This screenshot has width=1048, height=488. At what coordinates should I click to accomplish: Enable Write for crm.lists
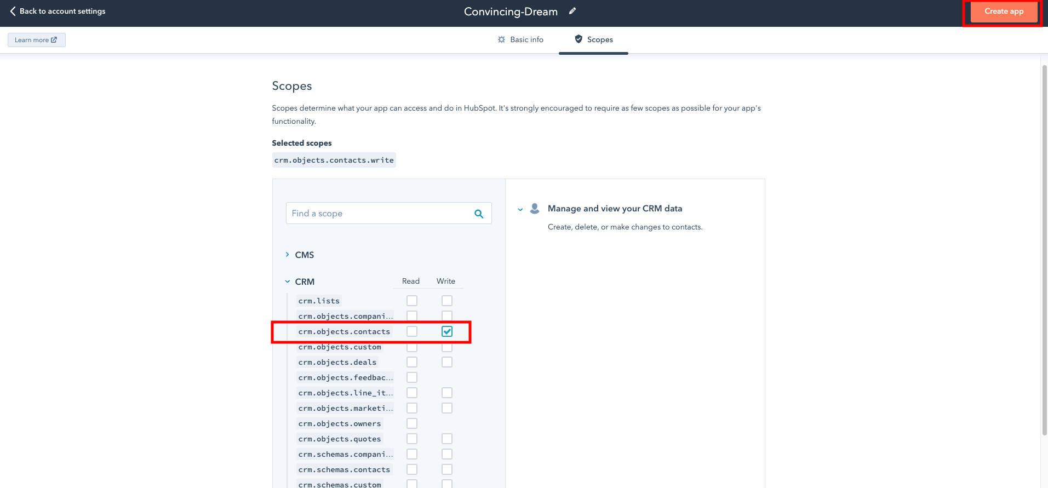[447, 301]
